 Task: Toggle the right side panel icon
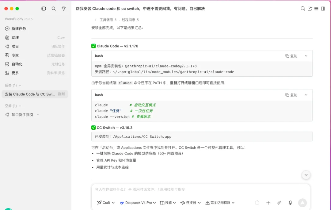click(x=323, y=9)
